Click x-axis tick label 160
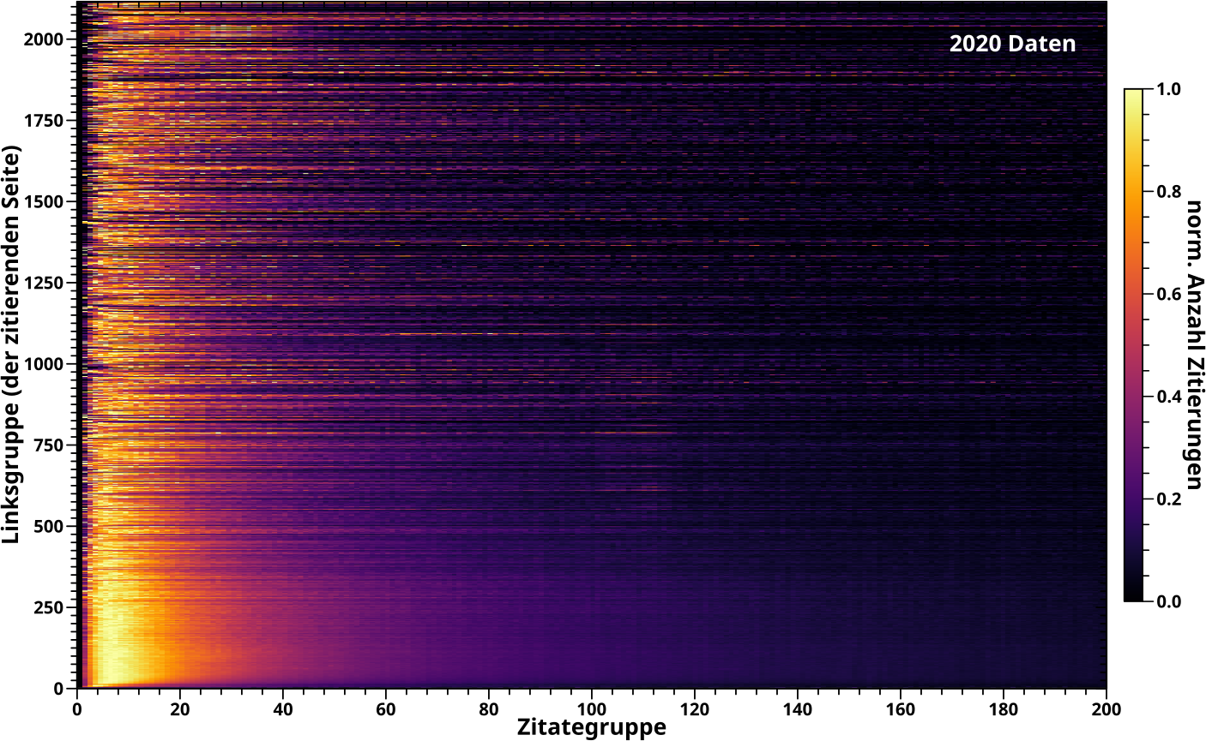Screen dimensions: 1206x741 click(x=901, y=708)
